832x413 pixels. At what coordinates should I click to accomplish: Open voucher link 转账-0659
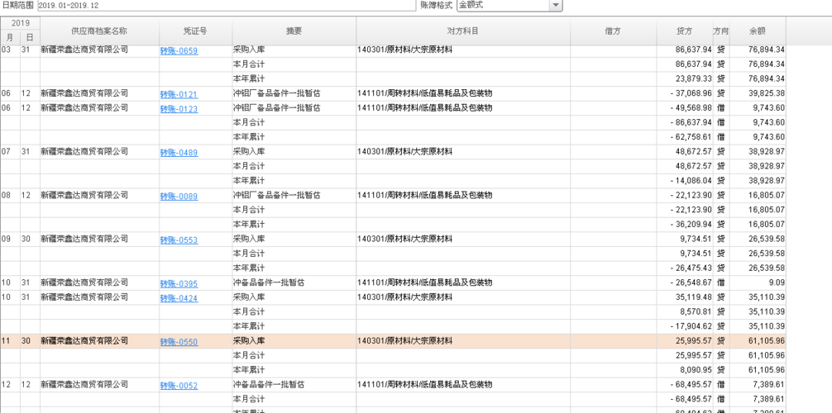coord(179,51)
